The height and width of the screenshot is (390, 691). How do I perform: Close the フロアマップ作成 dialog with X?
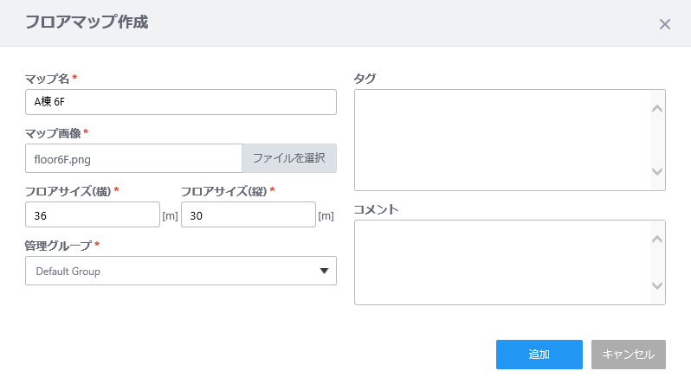click(665, 24)
